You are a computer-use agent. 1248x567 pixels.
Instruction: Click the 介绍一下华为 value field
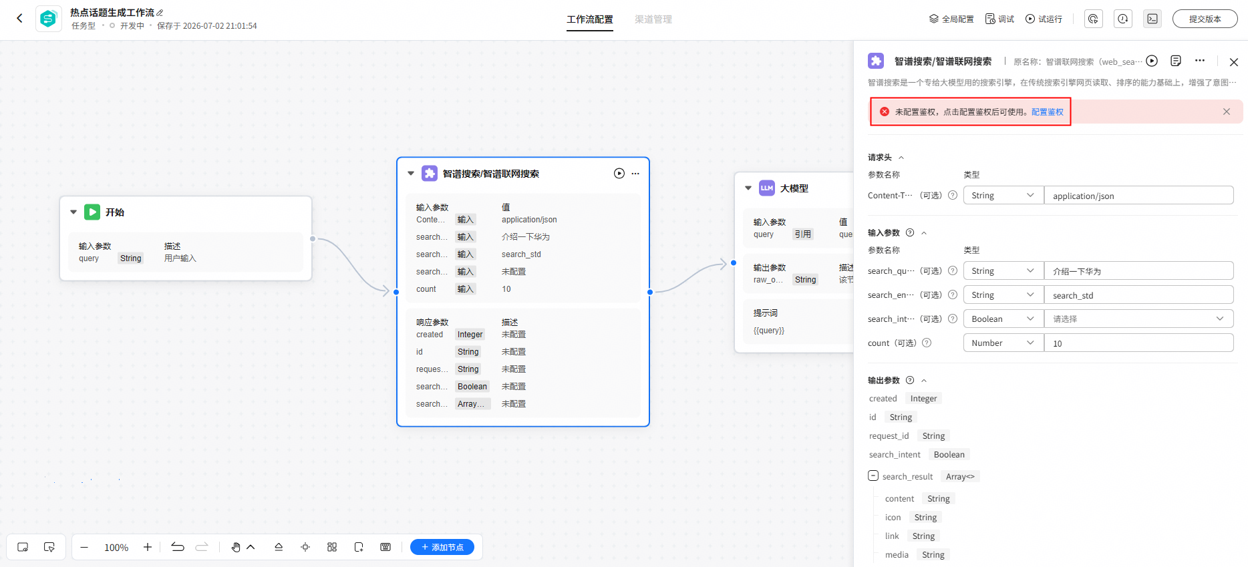pyautogui.click(x=1139, y=270)
